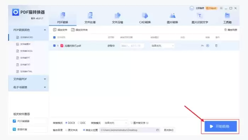Delete 沟通的技巧.pdf with trash icon

[x=216, y=46]
